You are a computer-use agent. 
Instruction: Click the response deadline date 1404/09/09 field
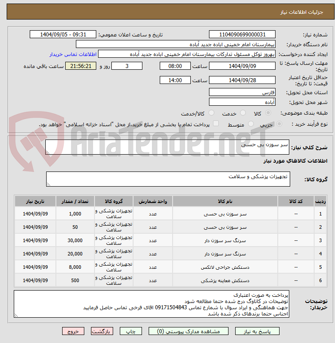[242, 66]
